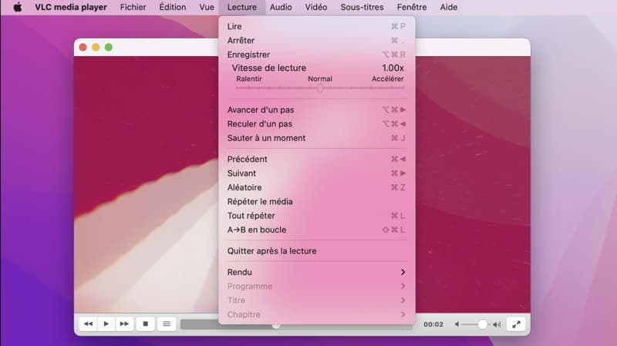Choose Enregistrer menu entry
Viewport: 617px width, 346px height.
point(317,55)
